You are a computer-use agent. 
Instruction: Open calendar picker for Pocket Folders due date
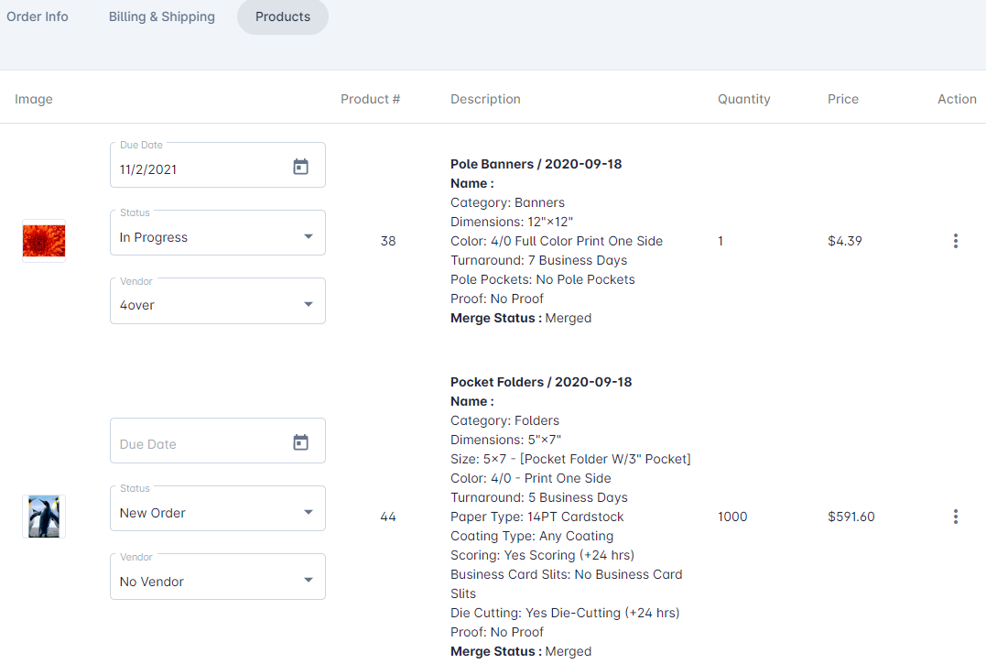(300, 442)
